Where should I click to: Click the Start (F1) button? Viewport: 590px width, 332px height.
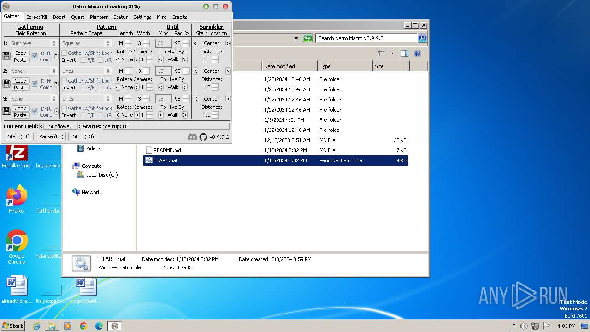tap(19, 136)
